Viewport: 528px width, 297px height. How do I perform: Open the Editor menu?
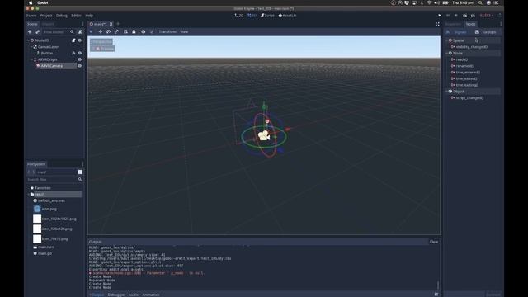76,16
